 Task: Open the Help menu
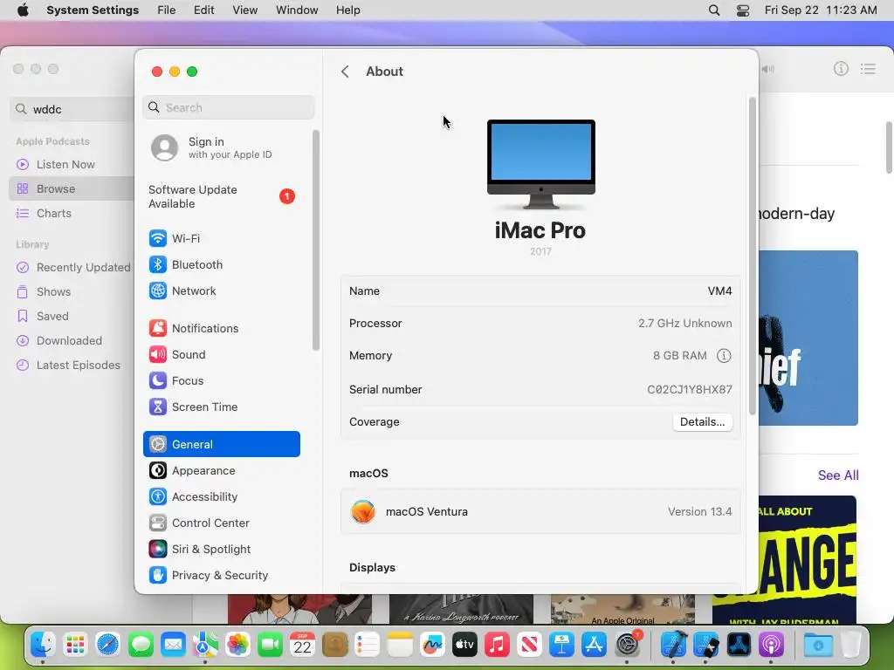347,10
